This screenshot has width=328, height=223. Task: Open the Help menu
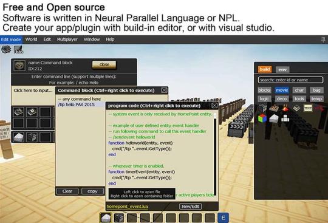[x=110, y=39]
